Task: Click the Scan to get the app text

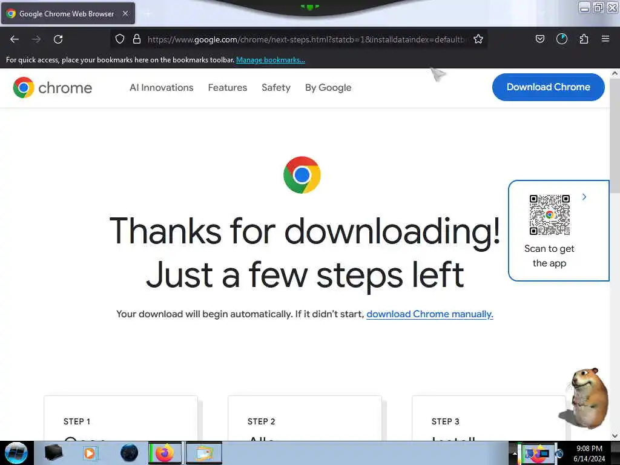Action: point(549,256)
